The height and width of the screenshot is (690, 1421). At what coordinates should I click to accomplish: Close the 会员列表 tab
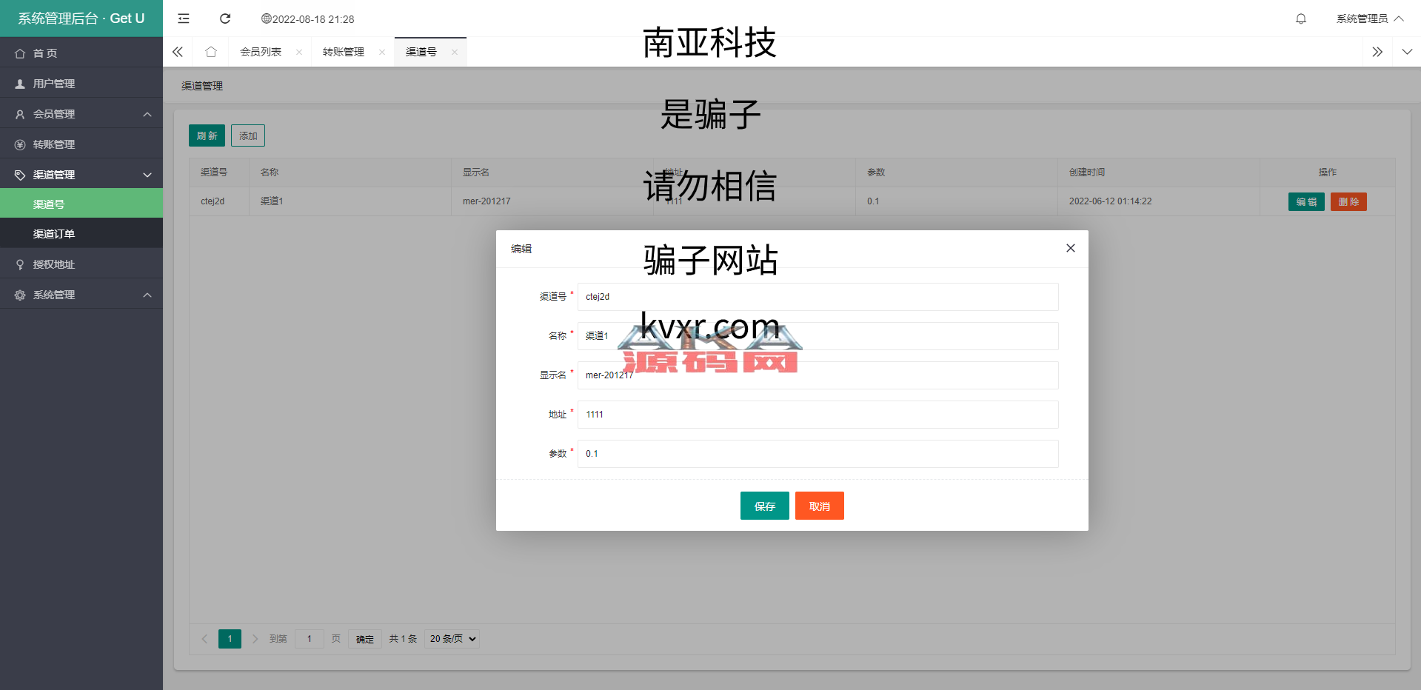[x=299, y=52]
